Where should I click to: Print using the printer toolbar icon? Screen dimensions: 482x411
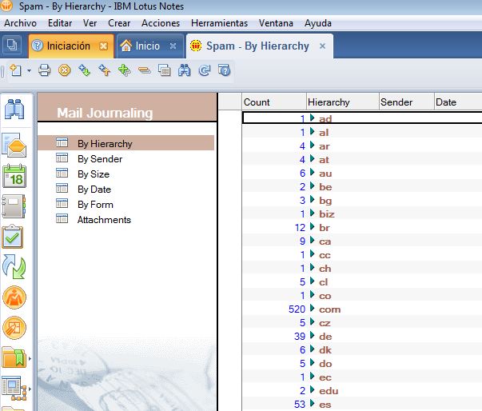point(44,70)
